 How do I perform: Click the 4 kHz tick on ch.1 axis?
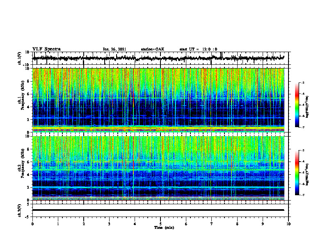[x=28, y=107]
